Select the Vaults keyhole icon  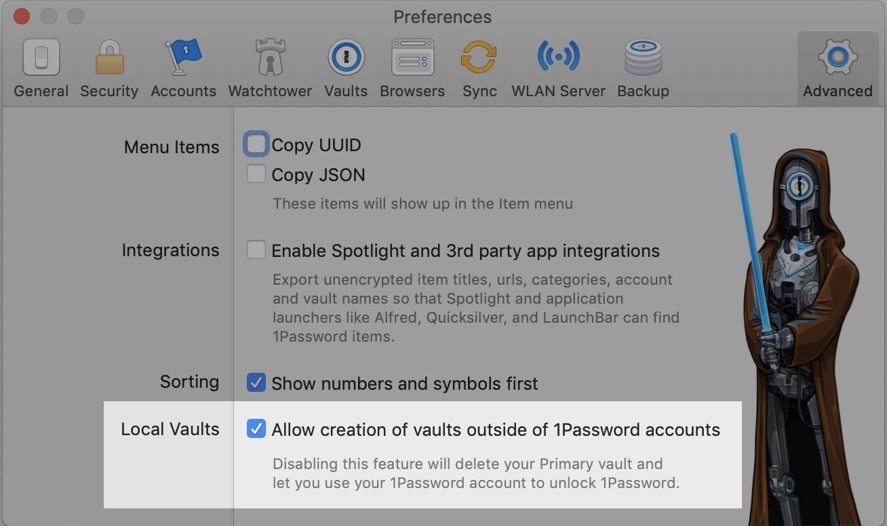click(346, 57)
